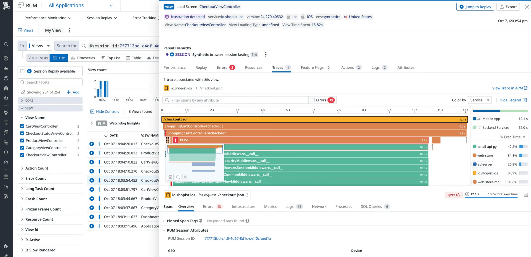This screenshot has width=531, height=257.
Task: Switch to the Errors tab
Action: click(x=222, y=67)
